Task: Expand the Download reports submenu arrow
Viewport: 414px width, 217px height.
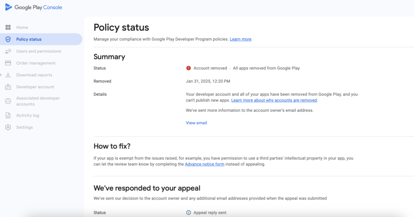Action: (2, 75)
